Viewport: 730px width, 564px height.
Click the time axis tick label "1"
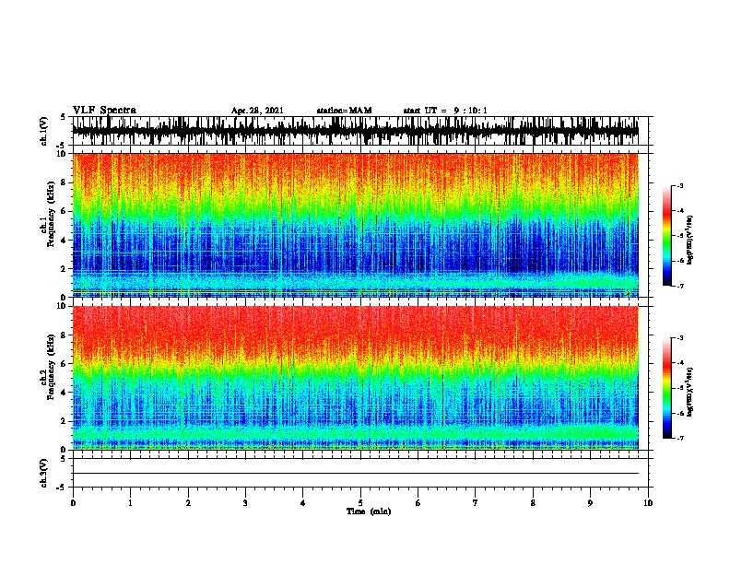tap(130, 503)
